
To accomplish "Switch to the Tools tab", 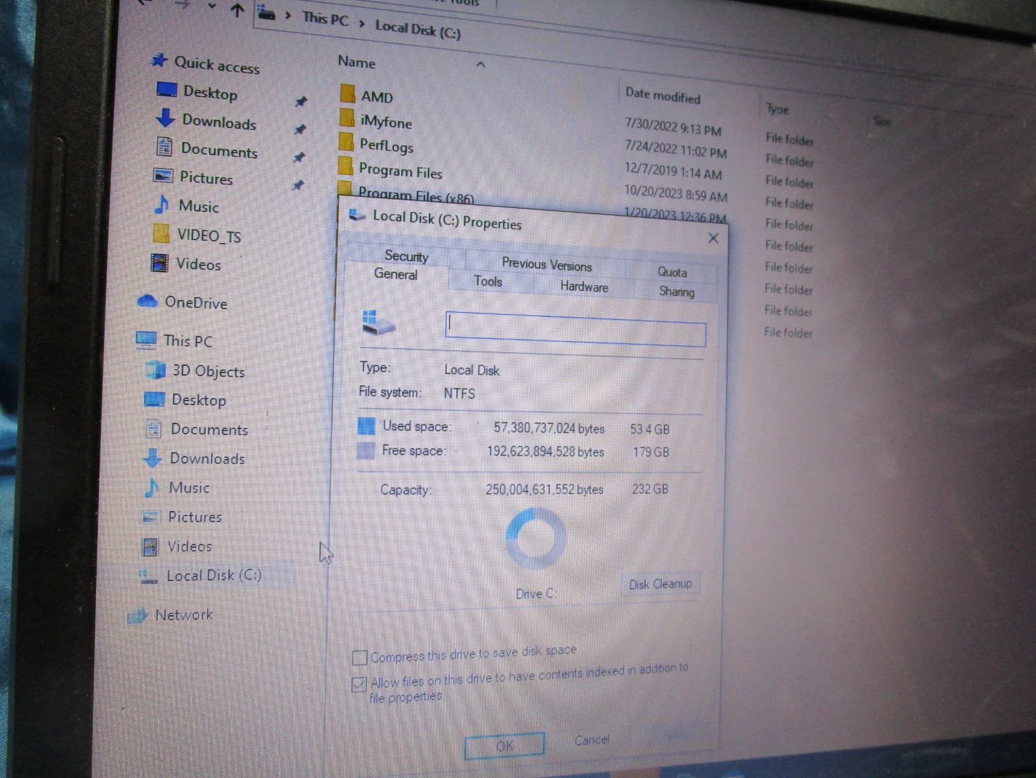I will (488, 281).
